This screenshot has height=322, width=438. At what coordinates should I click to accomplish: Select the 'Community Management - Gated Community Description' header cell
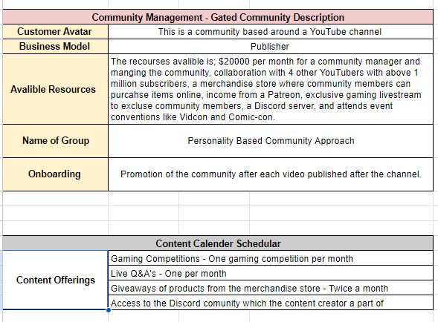218,17
